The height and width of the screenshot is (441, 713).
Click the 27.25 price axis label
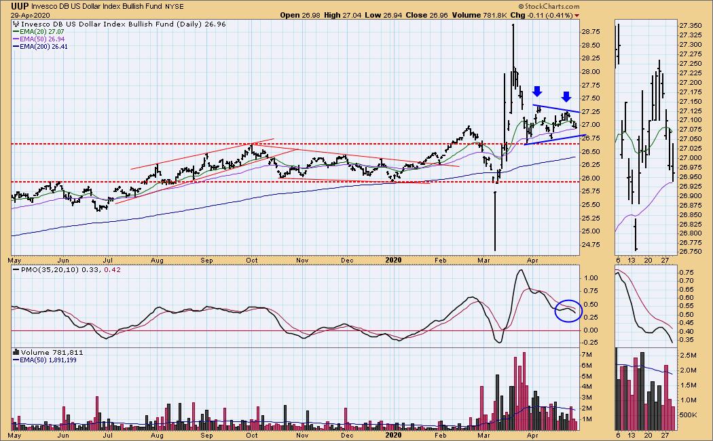point(590,112)
